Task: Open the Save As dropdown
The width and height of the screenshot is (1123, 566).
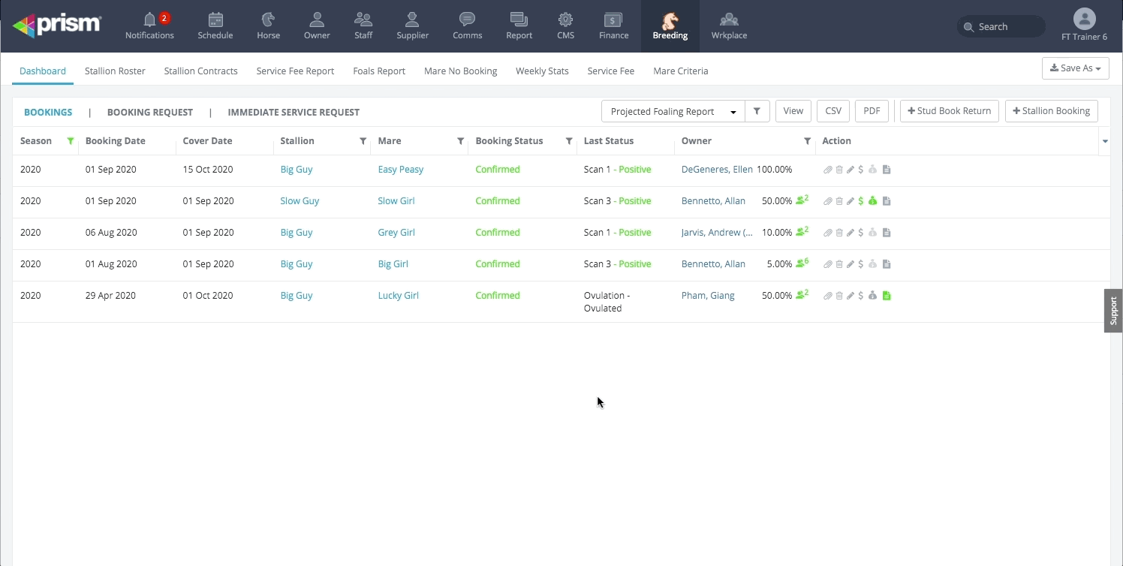Action: pyautogui.click(x=1075, y=68)
